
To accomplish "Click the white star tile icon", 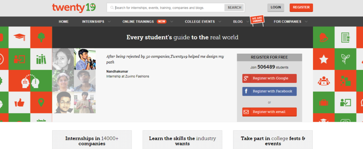I will click(x=324, y=59).
